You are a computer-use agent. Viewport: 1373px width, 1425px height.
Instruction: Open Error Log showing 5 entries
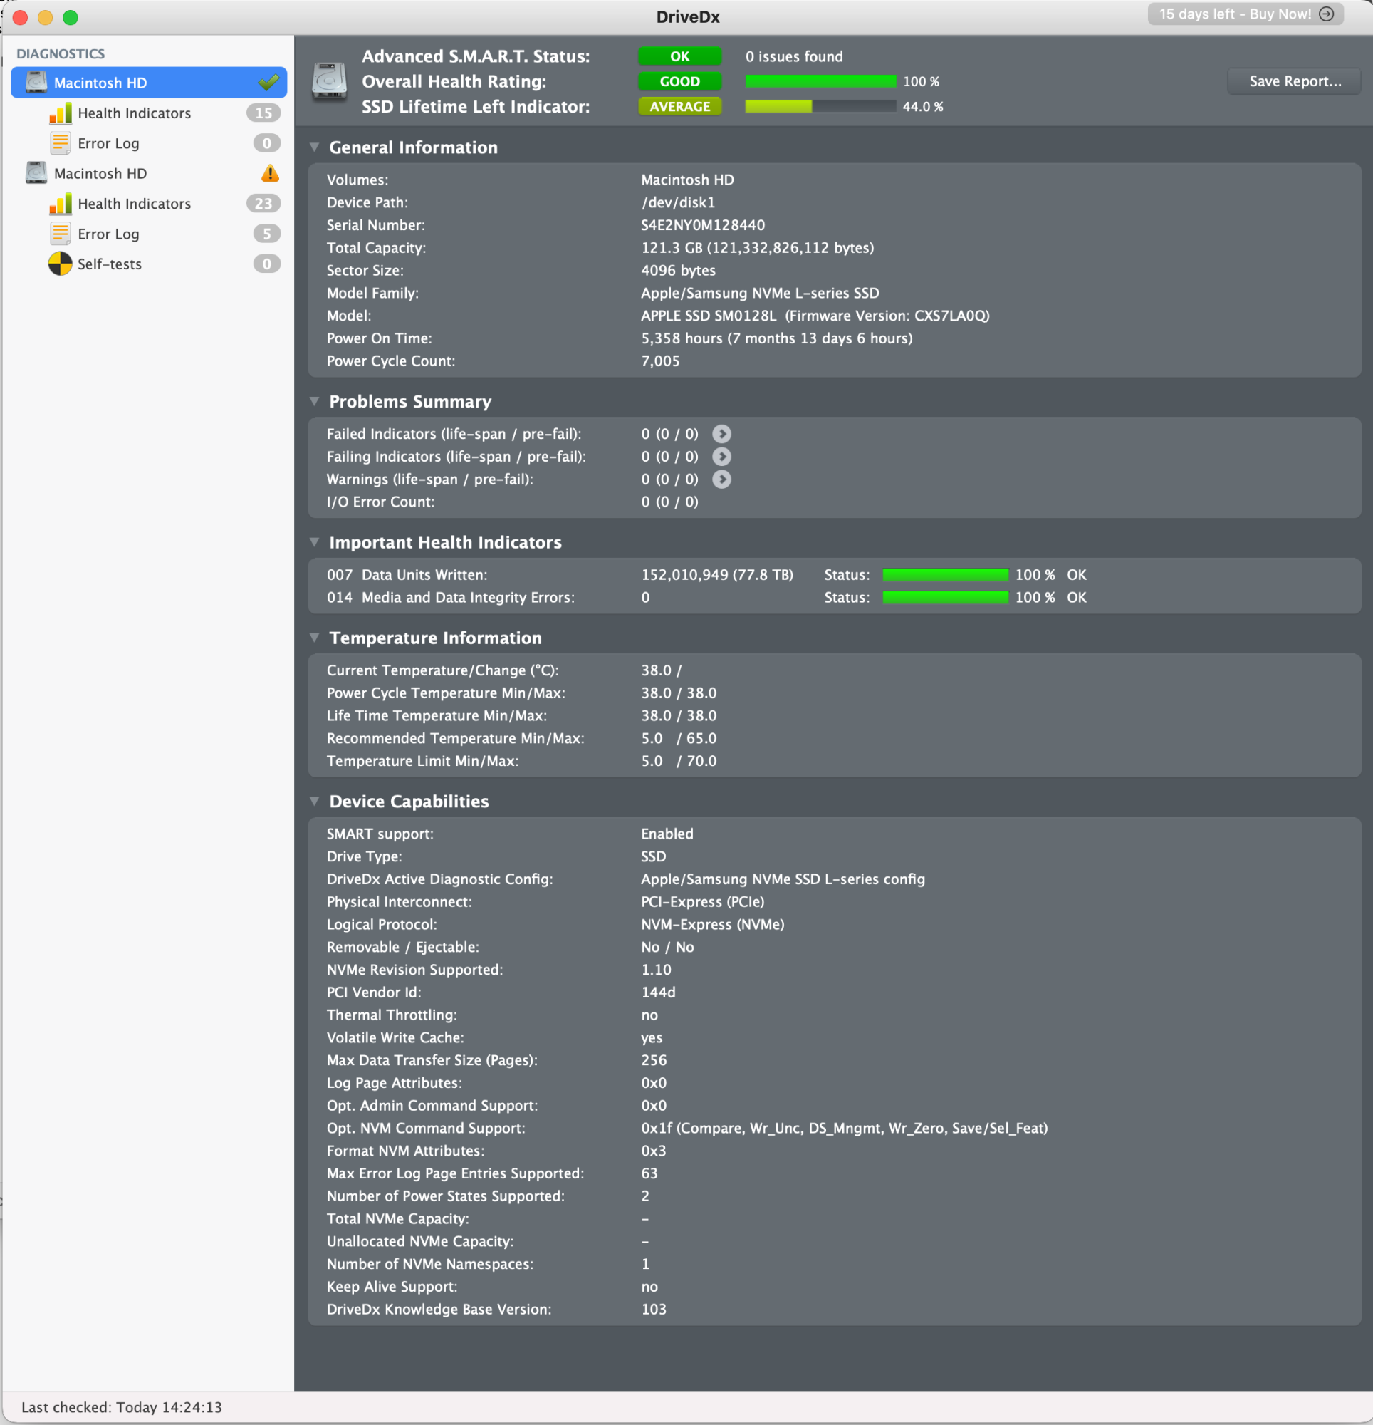[108, 234]
